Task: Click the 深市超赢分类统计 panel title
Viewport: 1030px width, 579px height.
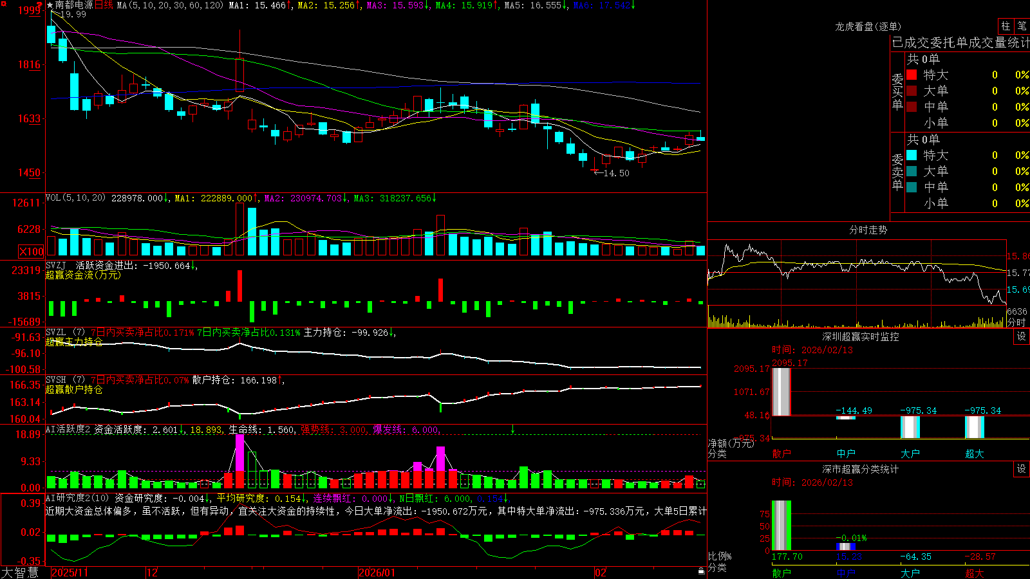Action: point(860,469)
